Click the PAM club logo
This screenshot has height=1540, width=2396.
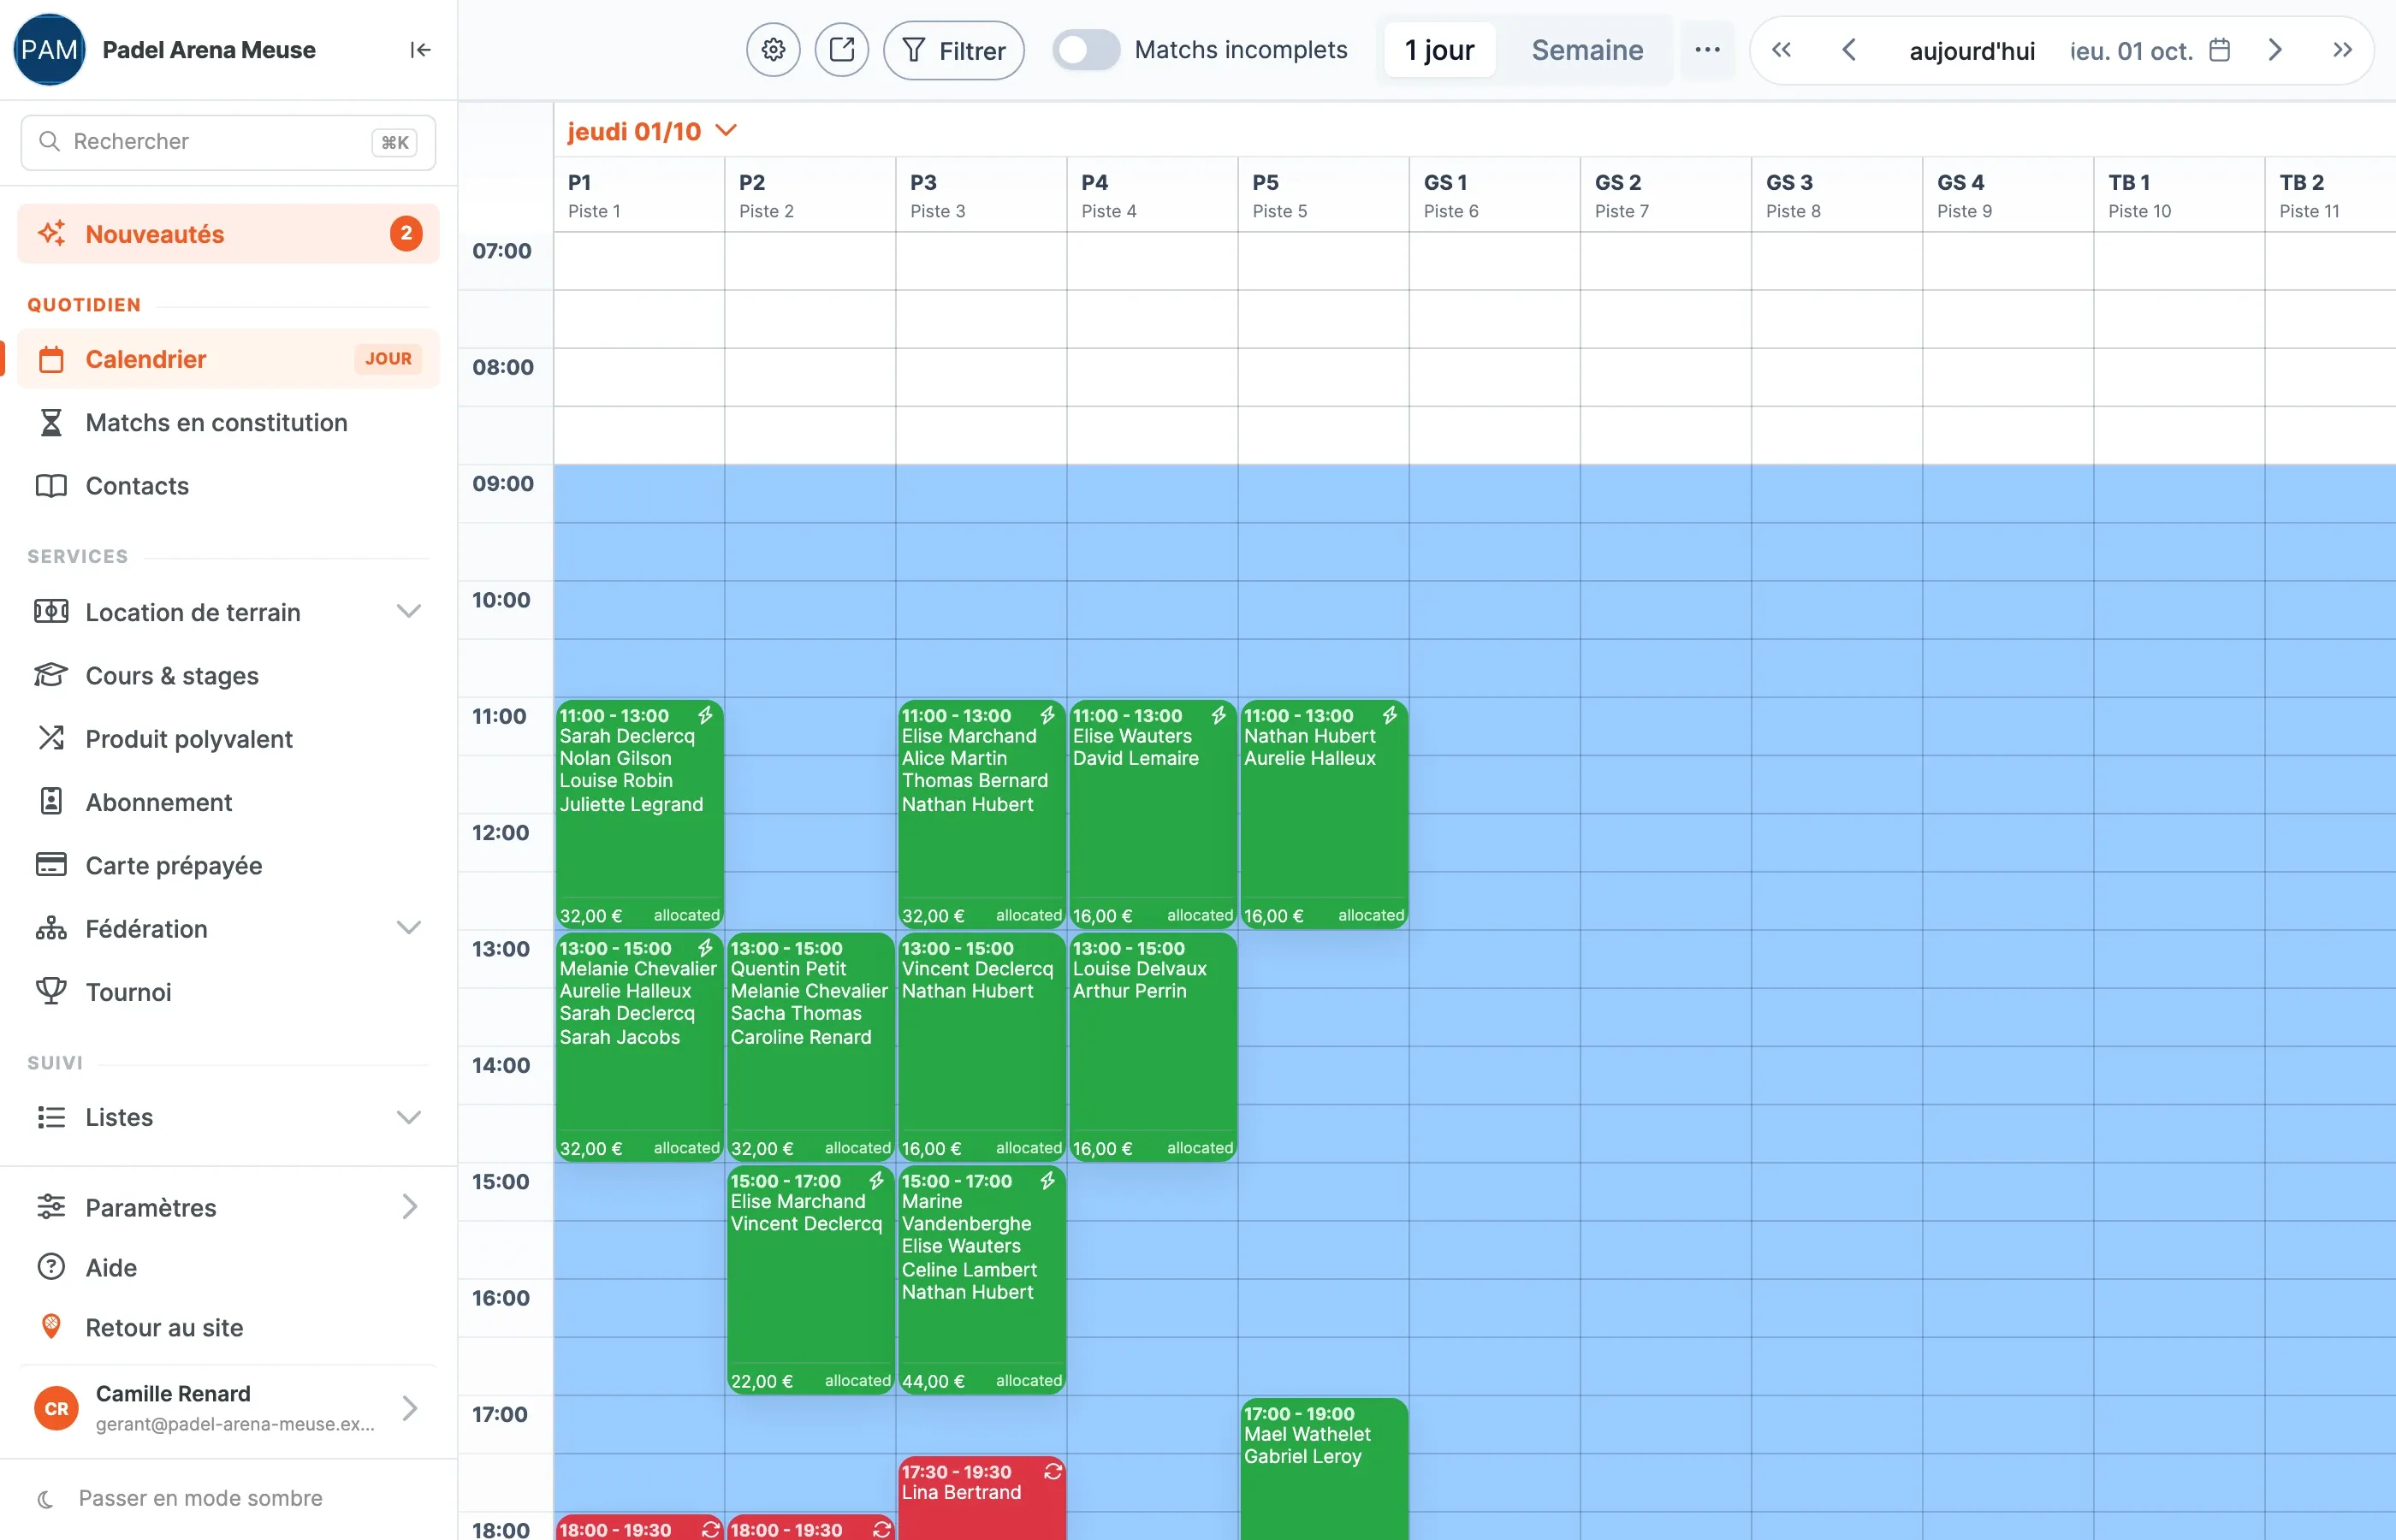49,50
